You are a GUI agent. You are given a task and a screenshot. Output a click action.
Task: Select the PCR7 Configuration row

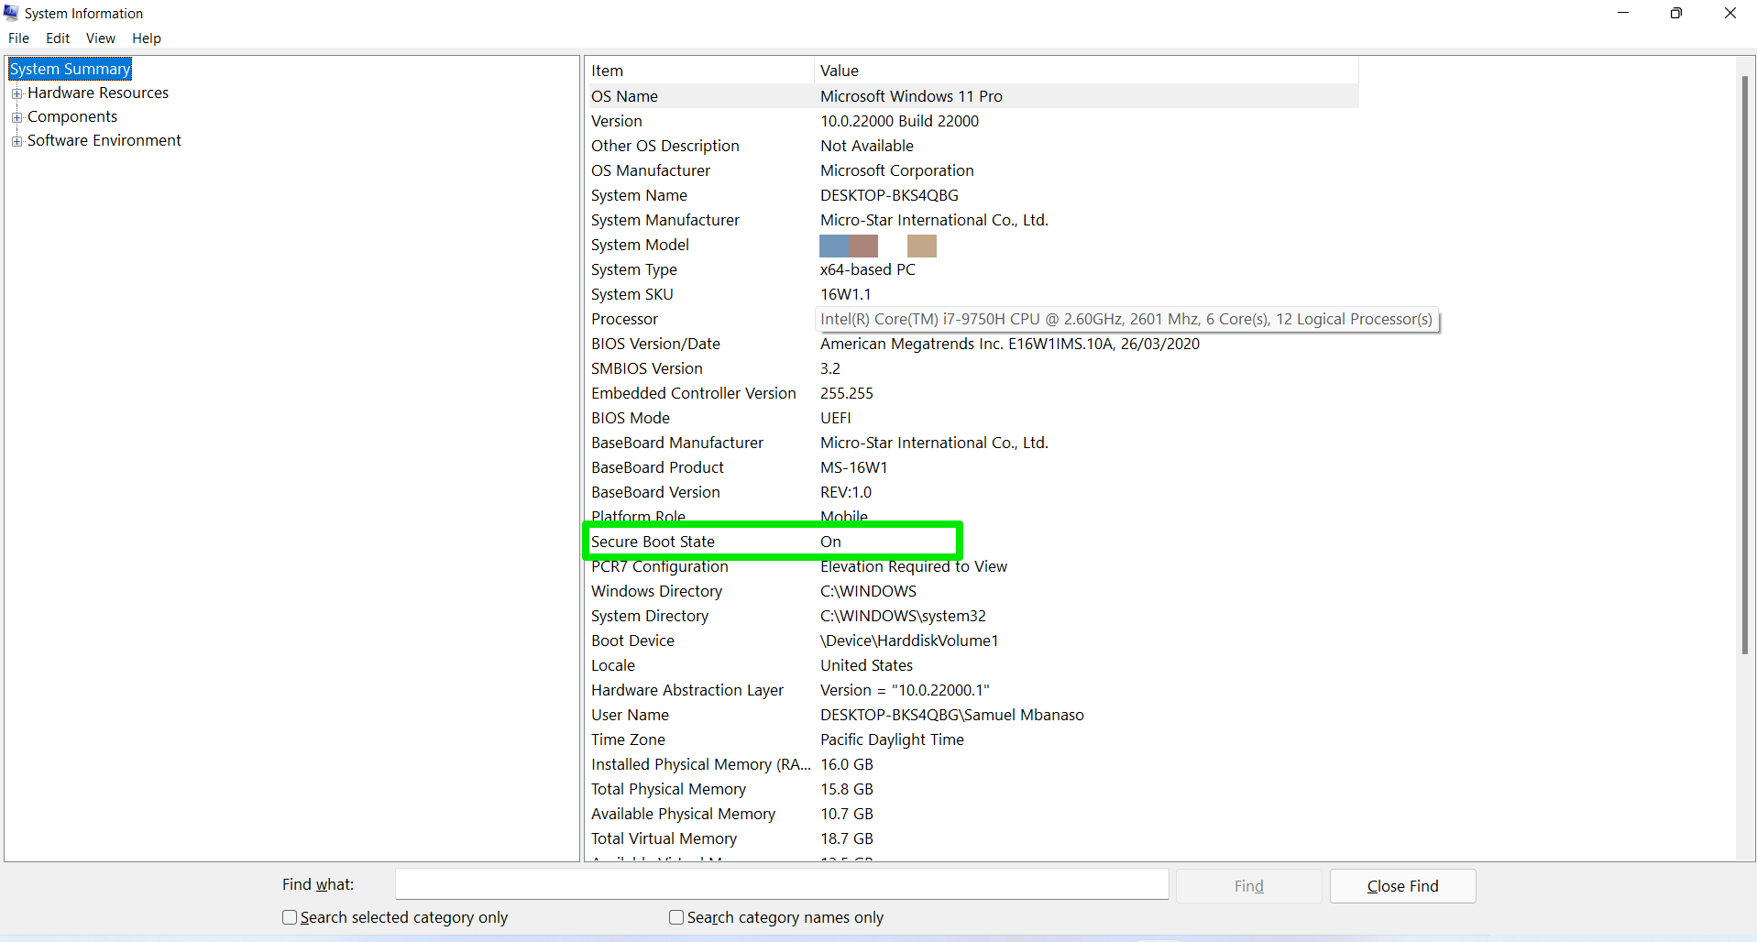pos(972,566)
